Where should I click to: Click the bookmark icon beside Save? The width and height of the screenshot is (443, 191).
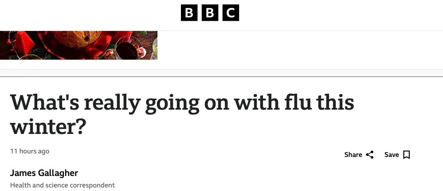[x=407, y=155]
